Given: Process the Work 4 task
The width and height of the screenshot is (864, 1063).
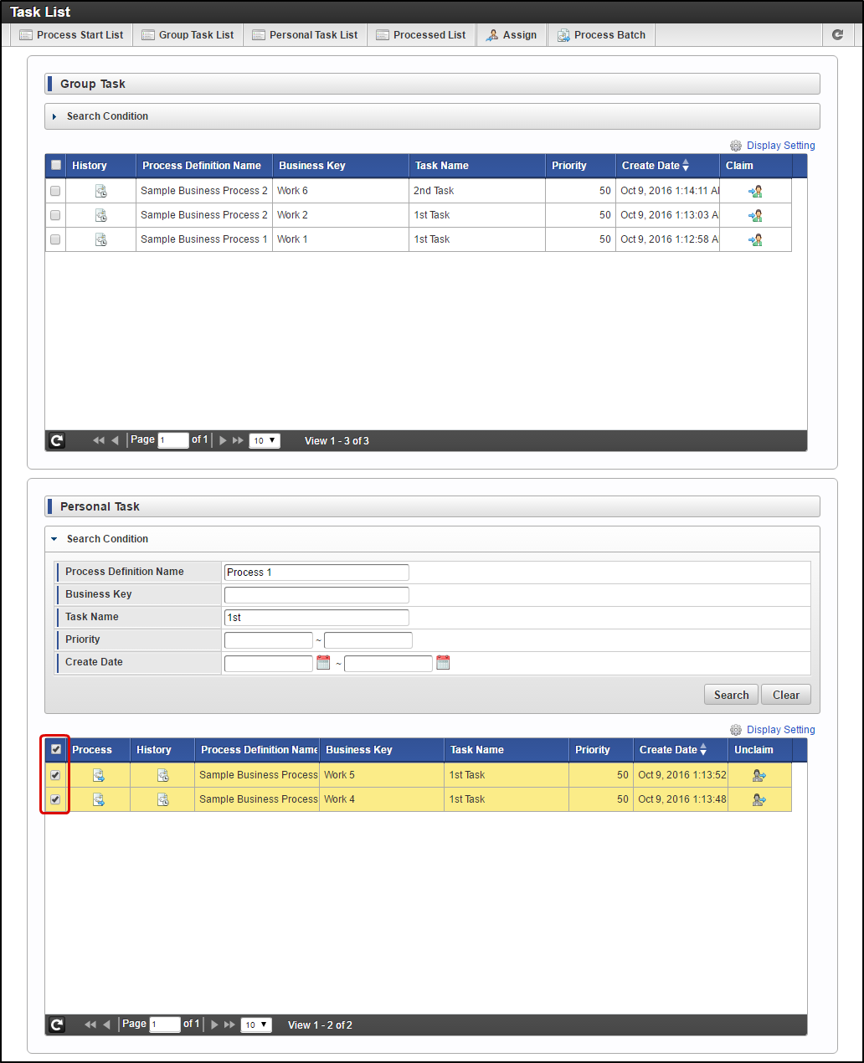Looking at the screenshot, I should point(99,799).
